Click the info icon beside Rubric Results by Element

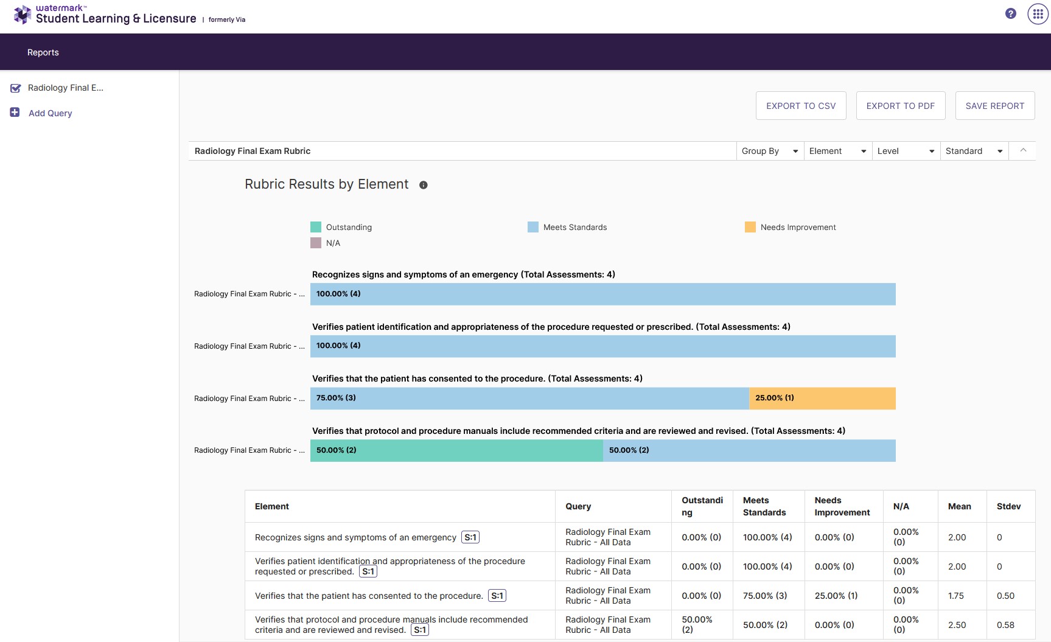pyautogui.click(x=424, y=185)
